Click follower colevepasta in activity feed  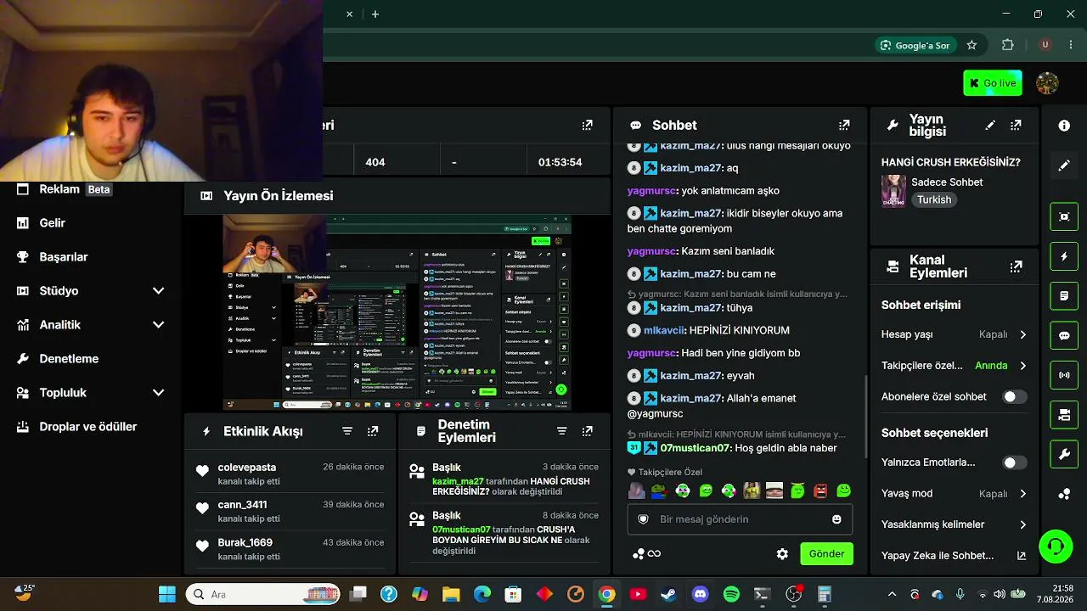246,468
